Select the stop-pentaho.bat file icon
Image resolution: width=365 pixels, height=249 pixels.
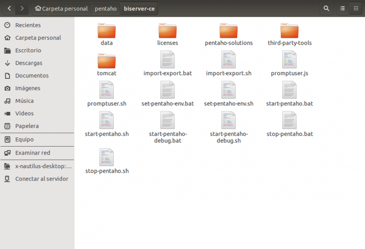[x=290, y=120]
